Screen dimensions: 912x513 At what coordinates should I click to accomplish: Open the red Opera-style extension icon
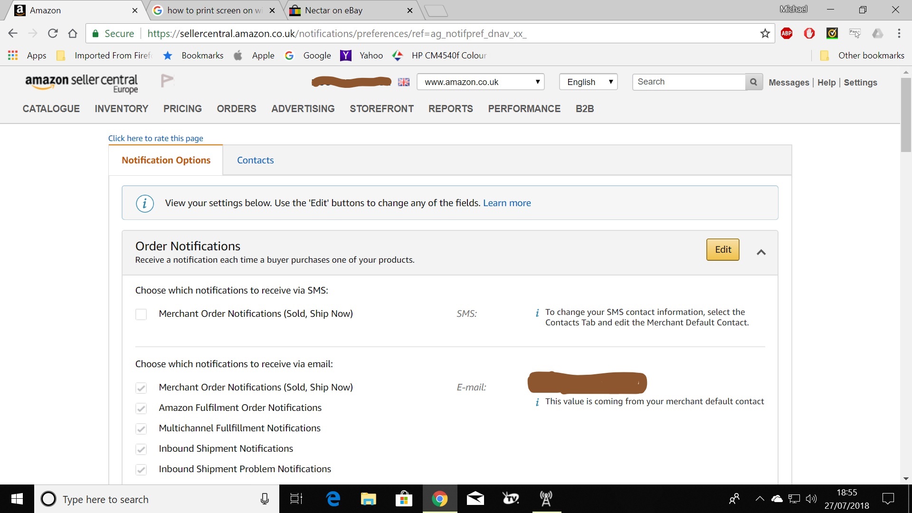[x=809, y=33]
